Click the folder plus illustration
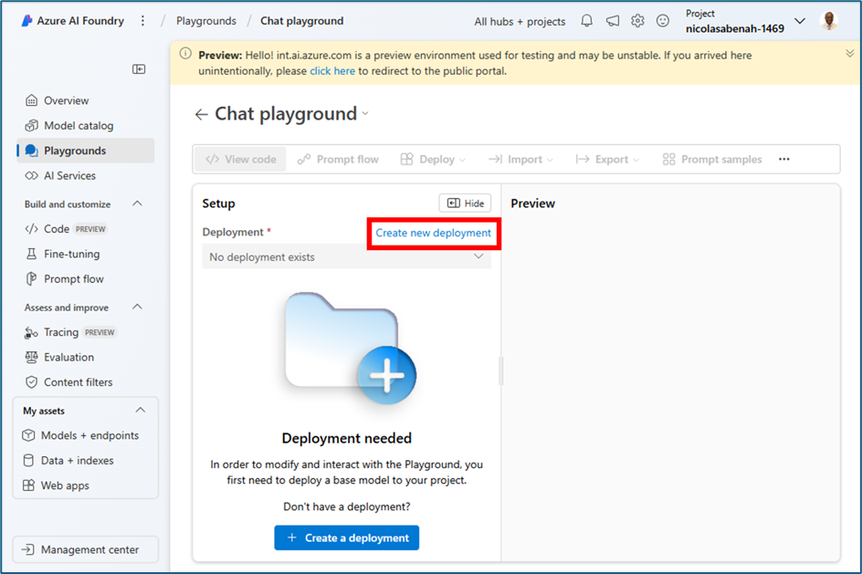This screenshot has height=574, width=862. [351, 349]
